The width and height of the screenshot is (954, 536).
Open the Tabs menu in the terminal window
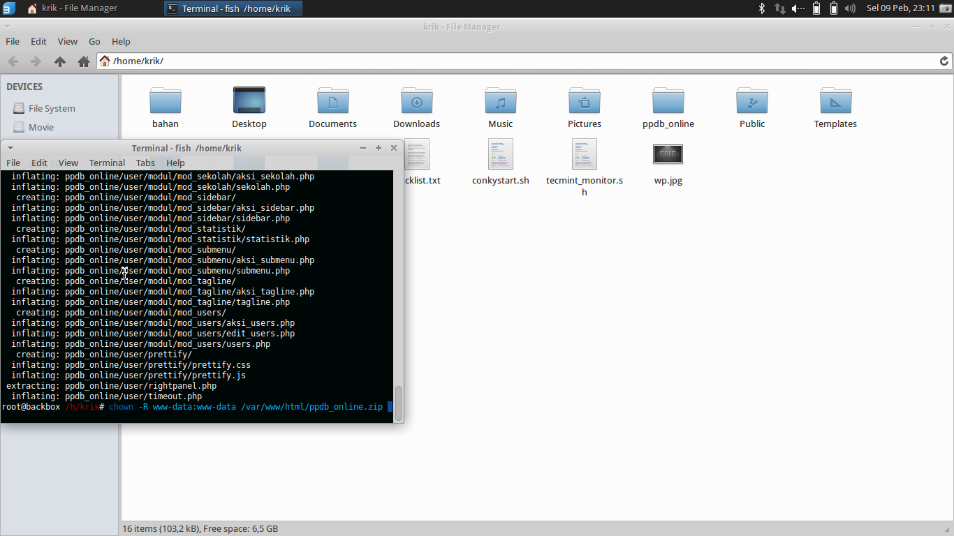pyautogui.click(x=145, y=163)
